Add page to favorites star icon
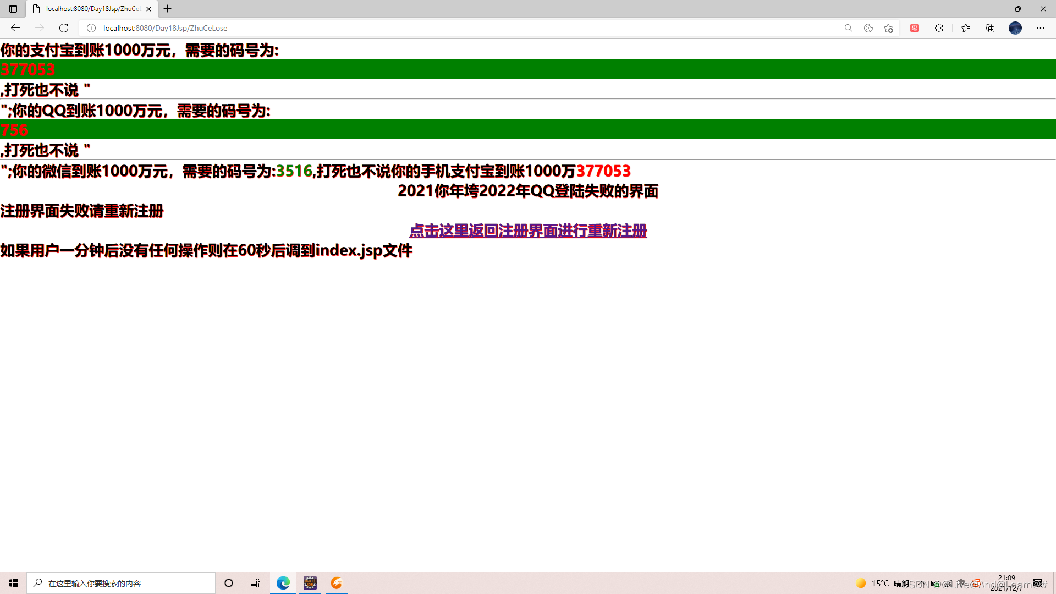This screenshot has height=594, width=1056. [888, 28]
